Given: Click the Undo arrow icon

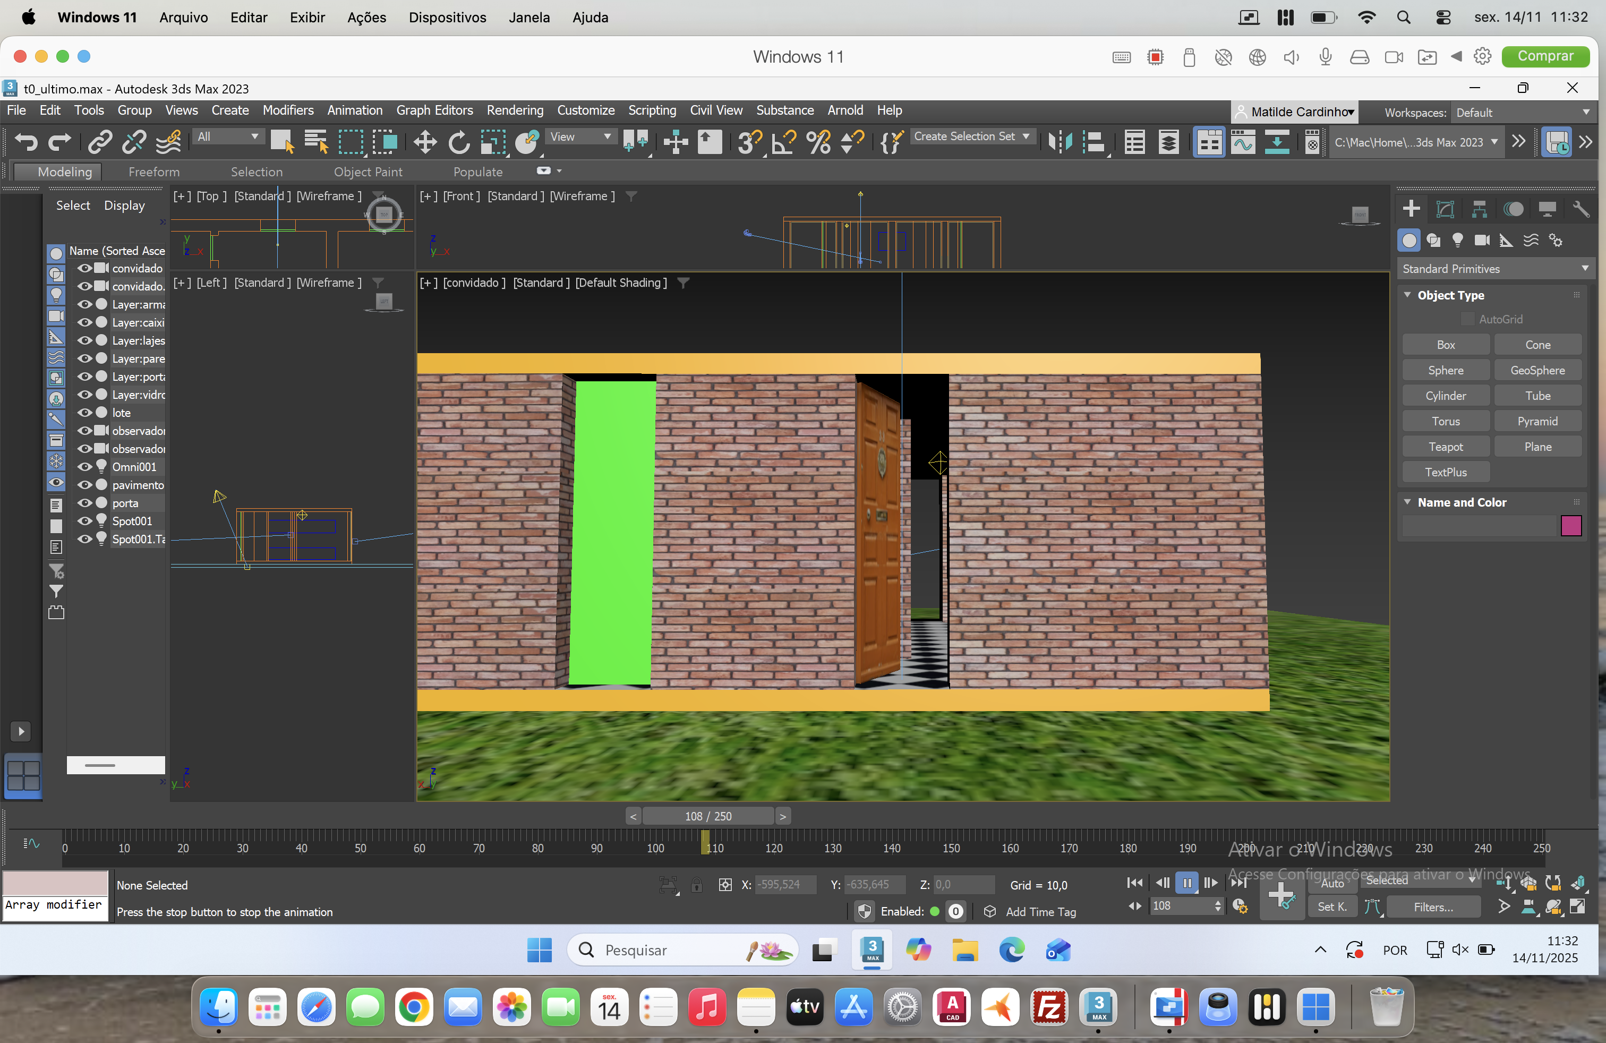Looking at the screenshot, I should tap(27, 142).
